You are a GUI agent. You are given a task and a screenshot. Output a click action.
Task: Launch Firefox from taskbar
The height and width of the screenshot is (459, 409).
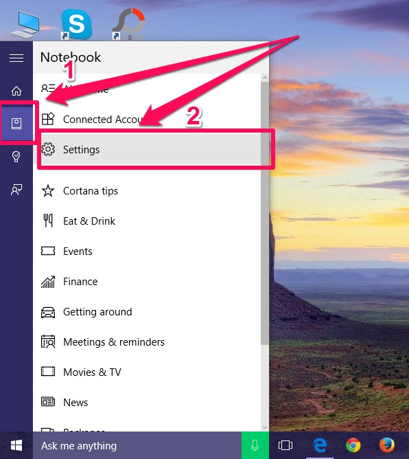pyautogui.click(x=386, y=445)
